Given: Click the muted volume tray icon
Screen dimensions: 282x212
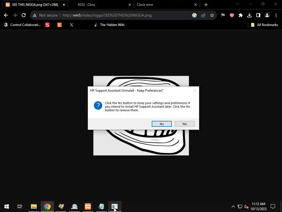Looking at the screenshot, I should 246,206.
